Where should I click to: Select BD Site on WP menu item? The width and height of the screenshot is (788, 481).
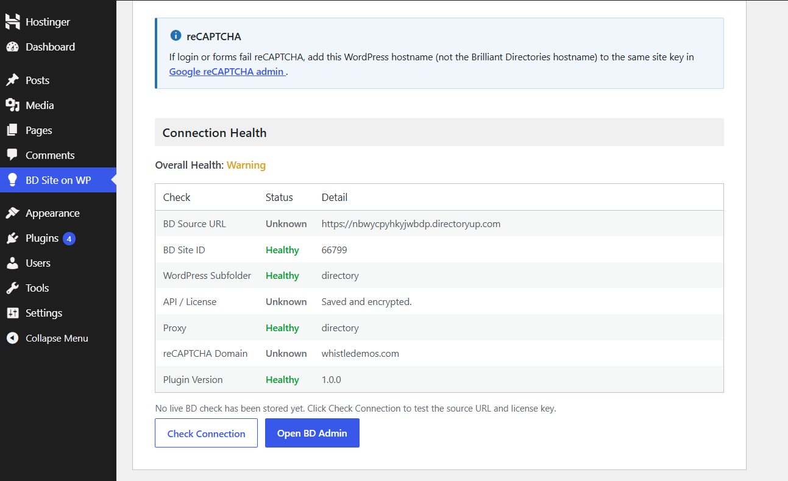[x=58, y=180]
